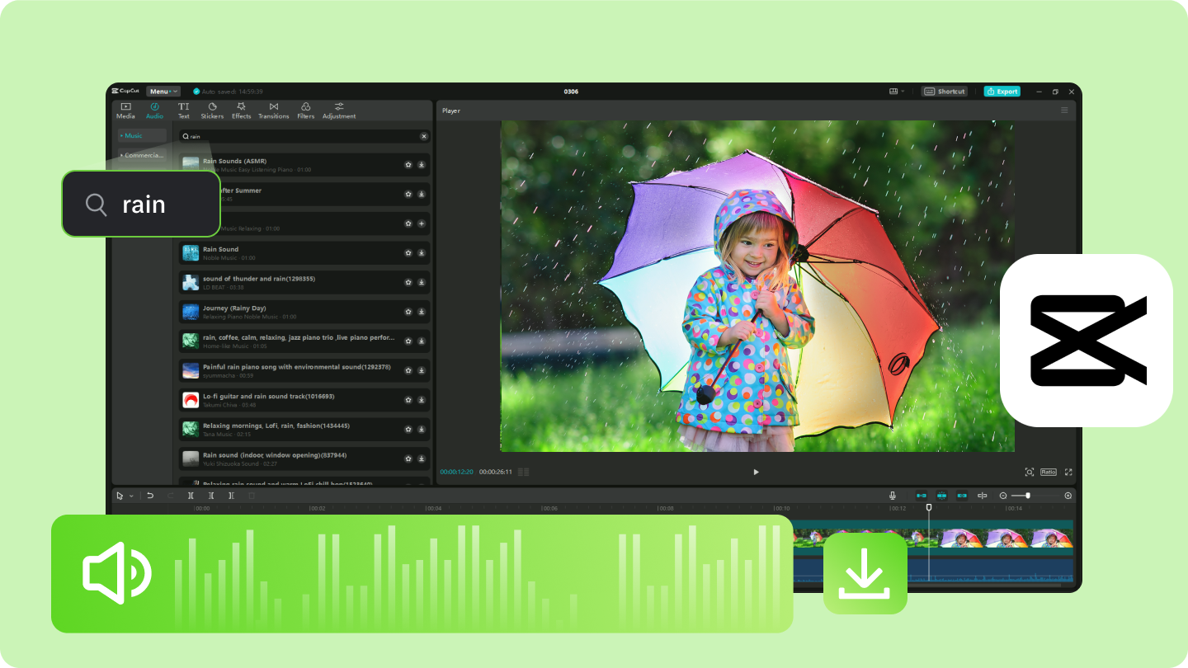Download rain, coffee, calm jazz track

click(x=421, y=341)
